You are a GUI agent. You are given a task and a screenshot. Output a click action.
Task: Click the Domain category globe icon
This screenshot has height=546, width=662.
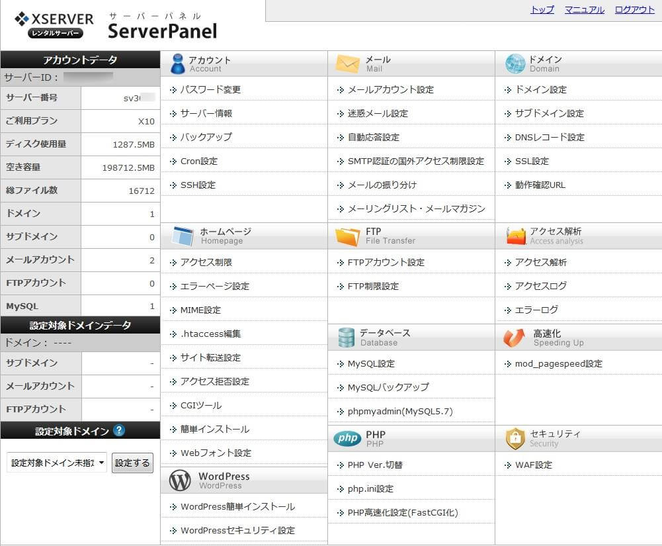(515, 64)
